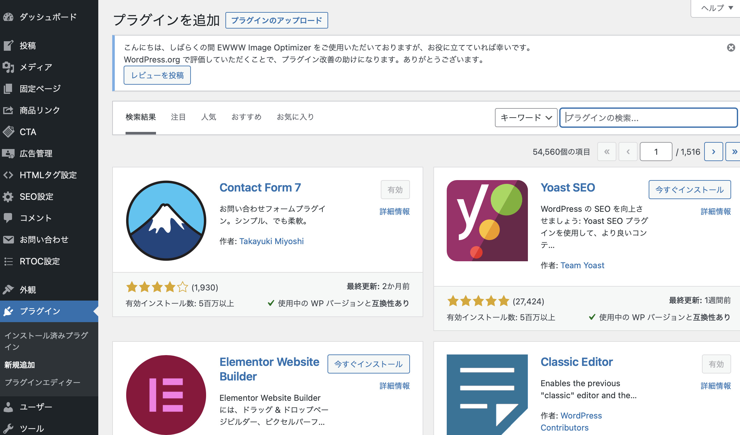Switch to the 注目 tab
The height and width of the screenshot is (435, 740).
pos(178,117)
